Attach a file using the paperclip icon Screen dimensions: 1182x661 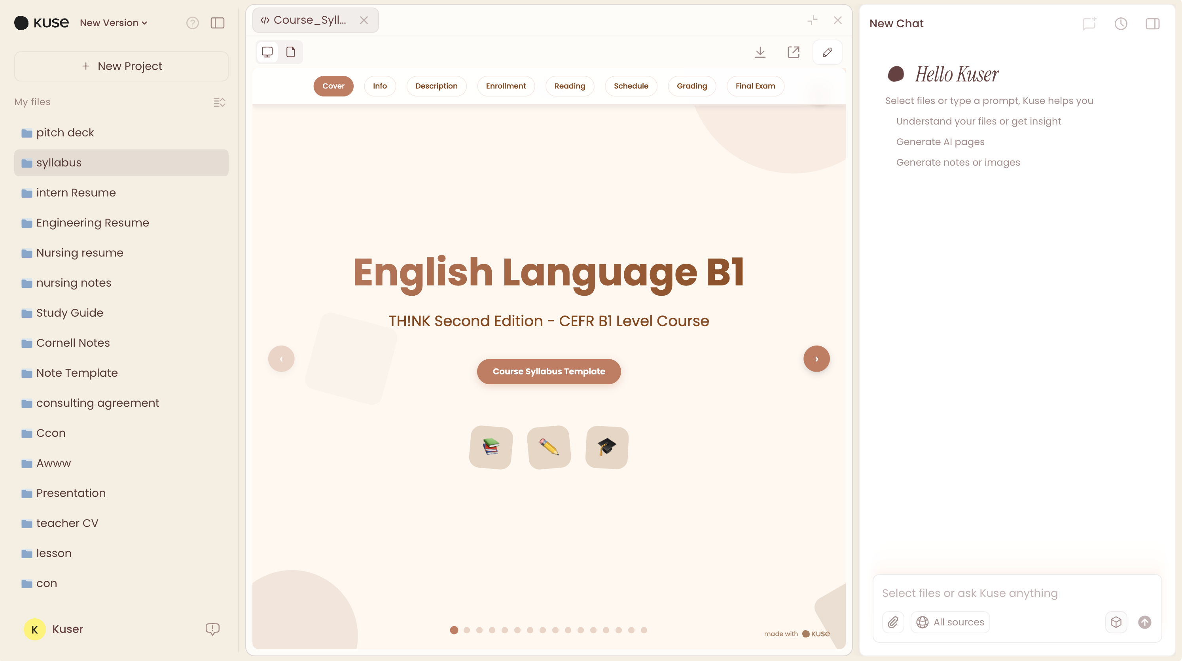pos(893,622)
